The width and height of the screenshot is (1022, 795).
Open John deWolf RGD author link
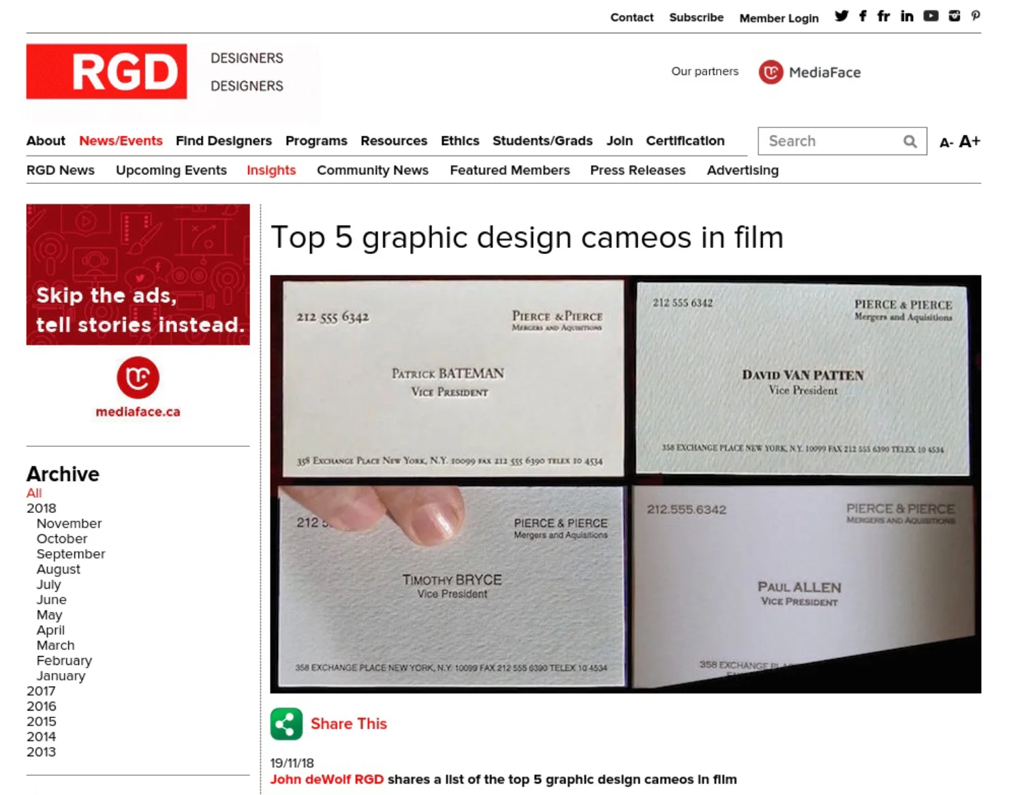click(327, 779)
